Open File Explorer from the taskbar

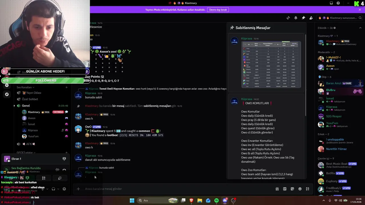tap(200, 200)
